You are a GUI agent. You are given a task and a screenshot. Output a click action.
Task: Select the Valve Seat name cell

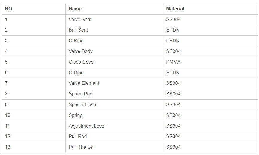(x=114, y=20)
